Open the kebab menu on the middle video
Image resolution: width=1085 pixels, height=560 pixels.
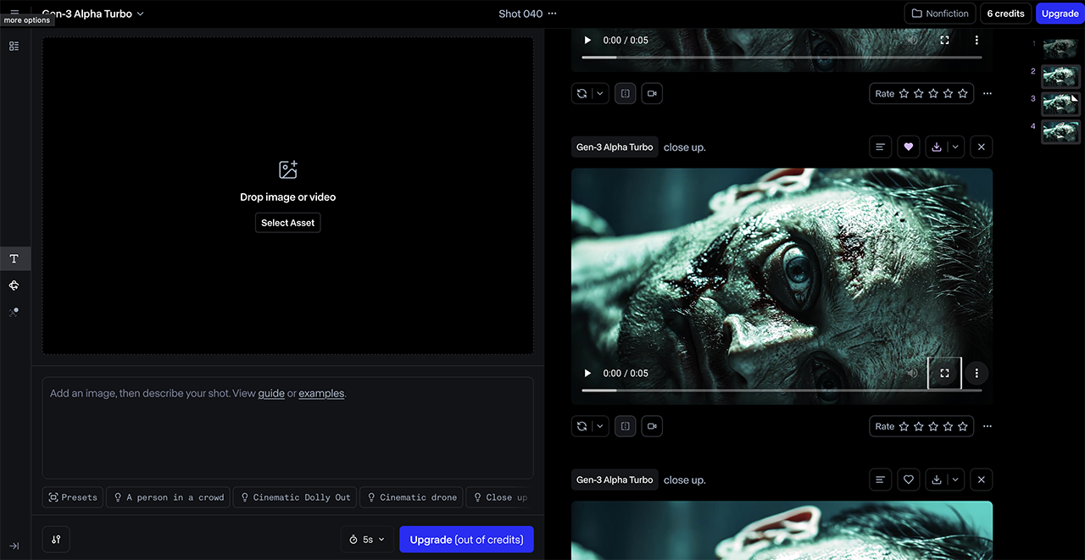pos(976,373)
